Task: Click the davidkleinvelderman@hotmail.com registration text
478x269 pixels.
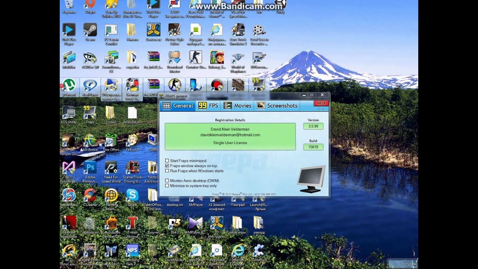Action: 230,135
